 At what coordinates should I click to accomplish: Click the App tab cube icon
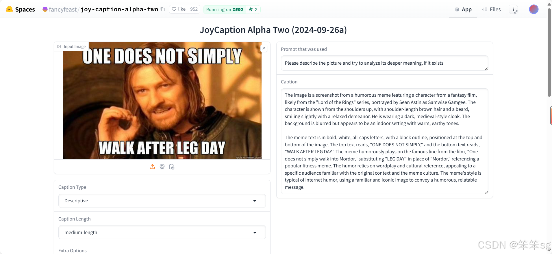point(457,10)
